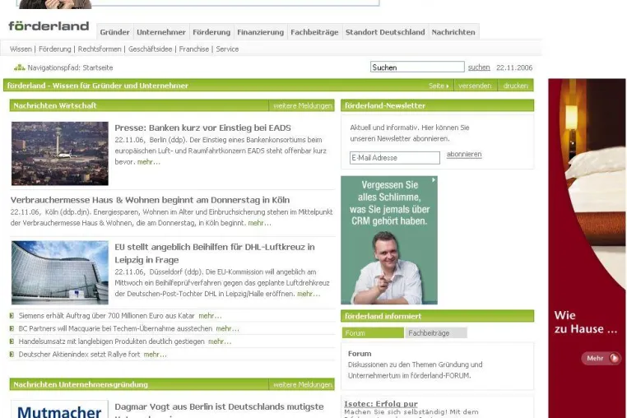The height and width of the screenshot is (418, 627).
Task: Click the CRM advertisement banner
Action: (x=389, y=240)
